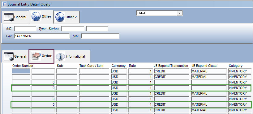Click the third row's USD currency cell
Screen dimensions: 253x114
point(119,82)
